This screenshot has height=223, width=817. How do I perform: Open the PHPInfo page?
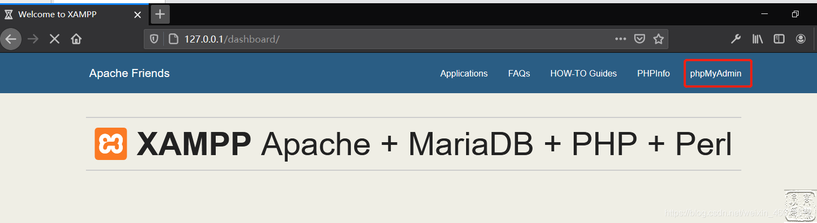coord(653,74)
